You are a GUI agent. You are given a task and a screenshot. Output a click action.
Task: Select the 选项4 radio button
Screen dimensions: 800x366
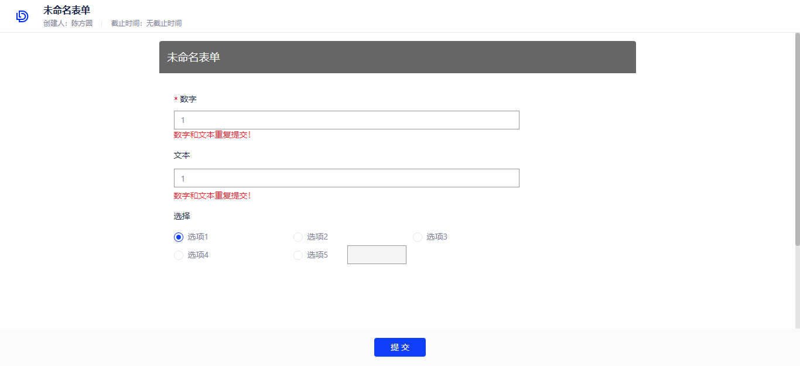pos(179,255)
